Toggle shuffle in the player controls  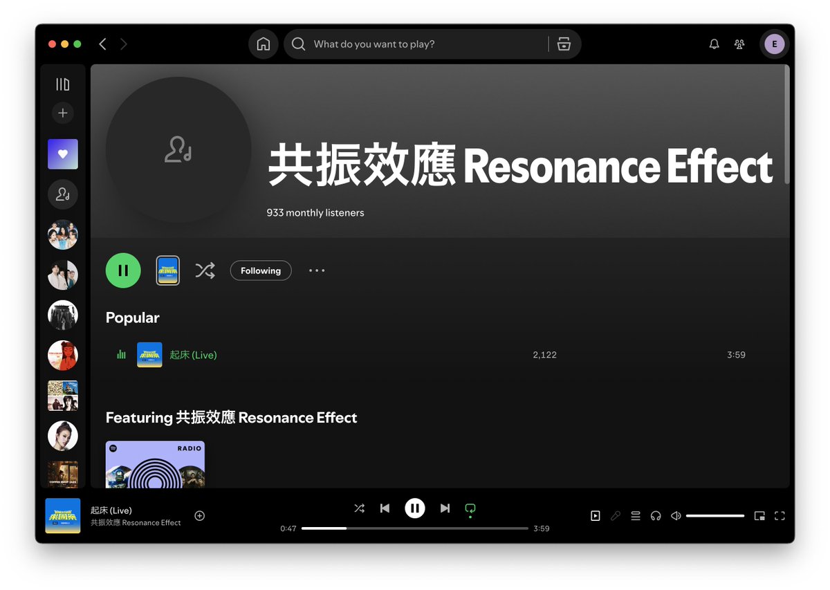(359, 508)
